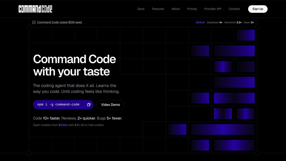The height and width of the screenshot is (161, 286).
Task: Click the 'Code 10× faster' text
Action: click(47, 118)
